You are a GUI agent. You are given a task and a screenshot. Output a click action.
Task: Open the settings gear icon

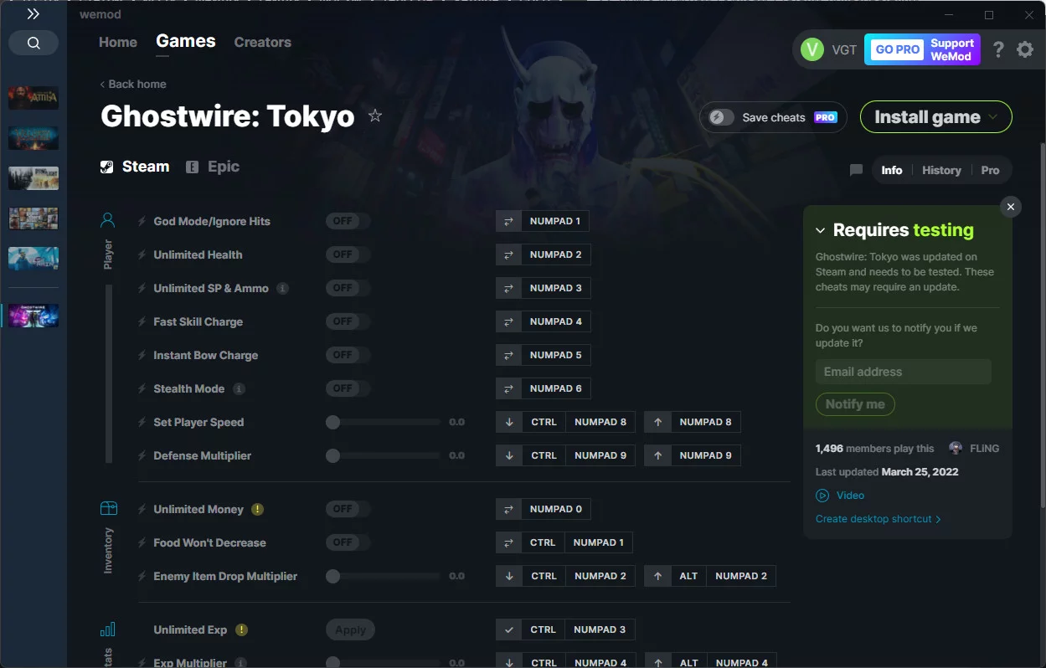[x=1025, y=49]
